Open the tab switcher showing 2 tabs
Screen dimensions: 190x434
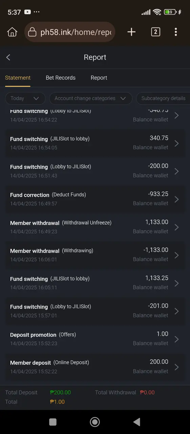155,32
